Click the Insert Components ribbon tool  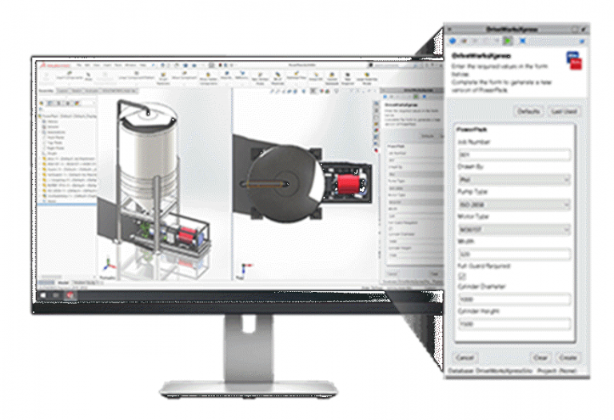70,76
